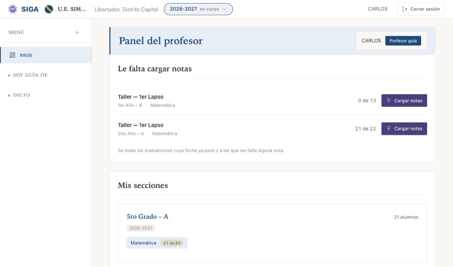Click the 2do Año – A · Matemática subtitle
This screenshot has width=453, height=267.
pos(147,134)
